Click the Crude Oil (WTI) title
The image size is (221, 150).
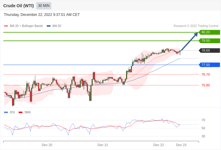(19, 6)
